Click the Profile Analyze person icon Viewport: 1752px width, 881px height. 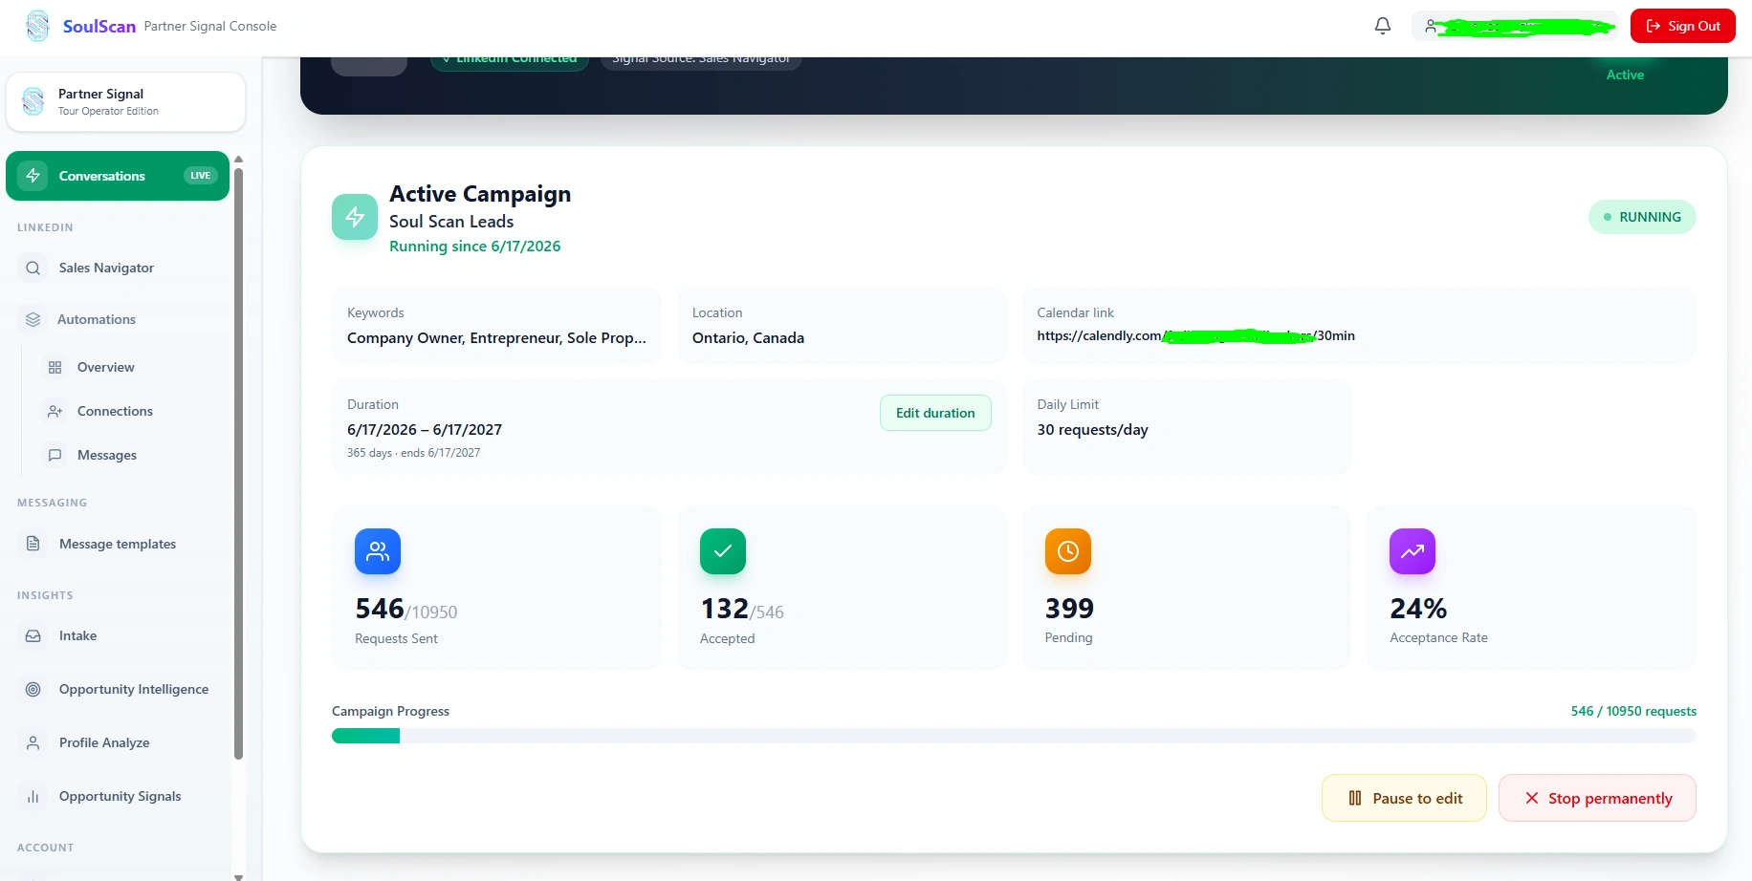33,743
